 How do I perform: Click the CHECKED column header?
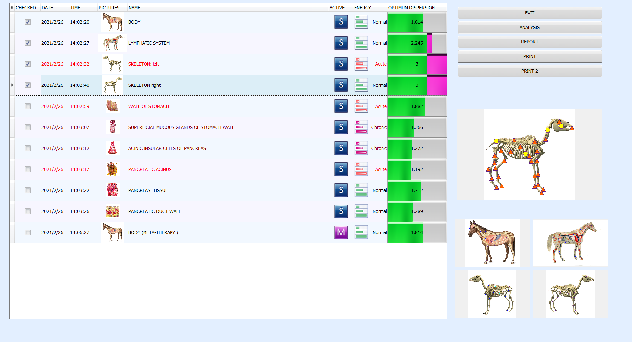coord(27,8)
